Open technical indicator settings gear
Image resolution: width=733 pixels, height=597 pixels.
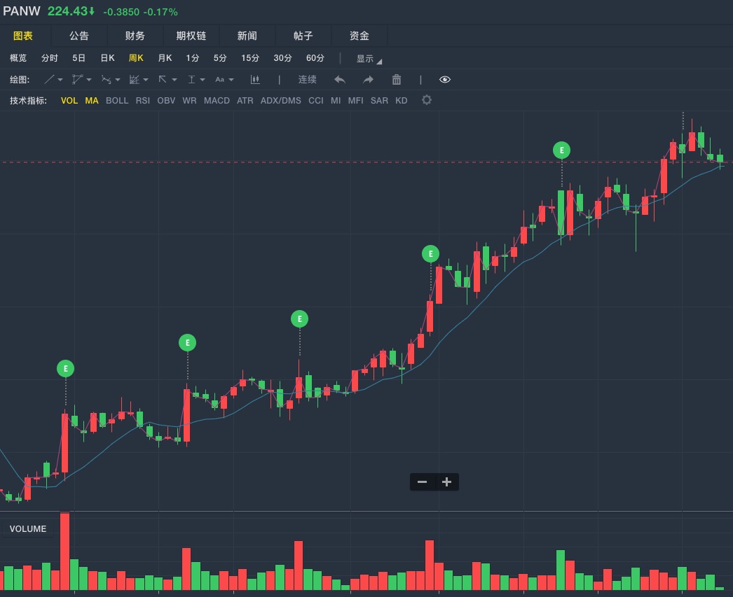[x=427, y=100]
